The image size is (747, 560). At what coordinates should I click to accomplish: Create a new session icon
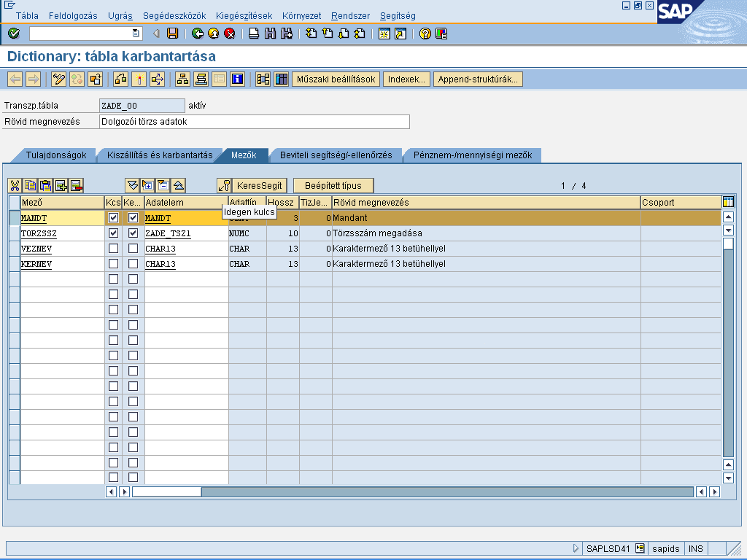tap(384, 34)
